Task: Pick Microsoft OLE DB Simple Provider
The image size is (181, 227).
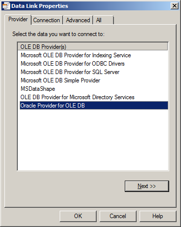Action: tap(60, 80)
